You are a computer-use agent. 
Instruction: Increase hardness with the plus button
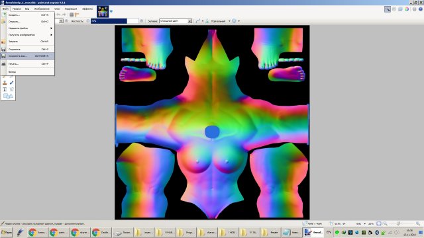[x=141, y=21]
